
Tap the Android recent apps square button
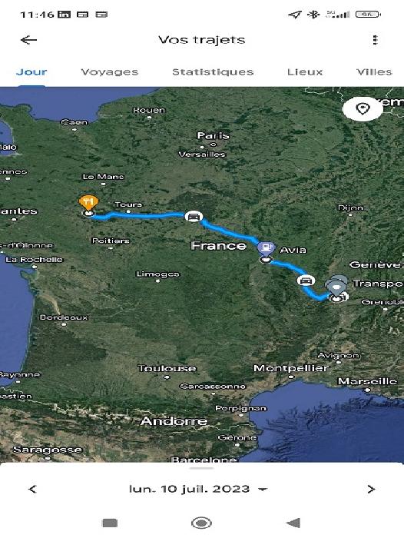[110, 523]
